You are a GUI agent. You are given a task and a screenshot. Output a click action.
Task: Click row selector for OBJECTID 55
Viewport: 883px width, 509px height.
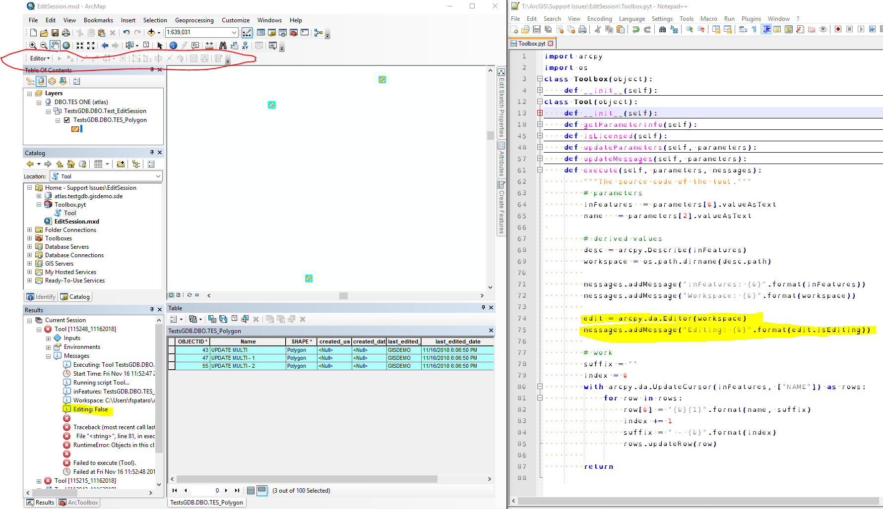click(x=172, y=366)
